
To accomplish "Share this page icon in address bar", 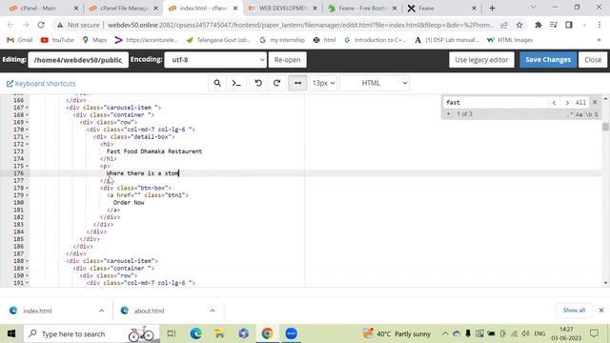I will click(504, 25).
